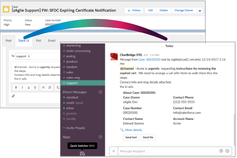
Task: Open the #pmktg channel
Action: point(83,56)
